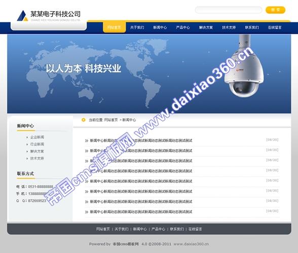298x253 pixels.
Task: Open 新闻中心 in the top navigation bar
Action: click(160, 27)
